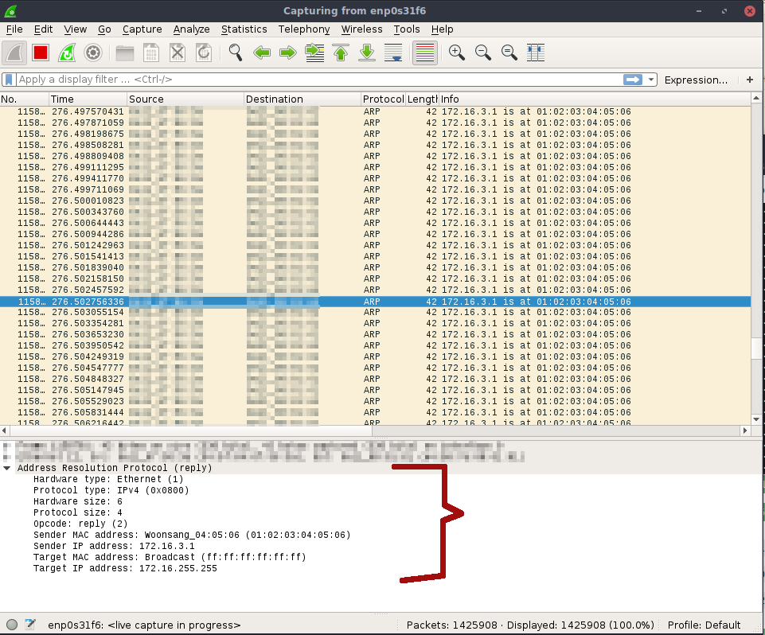The height and width of the screenshot is (635, 765).
Task: Select the Opcode: reply (2) field
Action: [x=80, y=524]
